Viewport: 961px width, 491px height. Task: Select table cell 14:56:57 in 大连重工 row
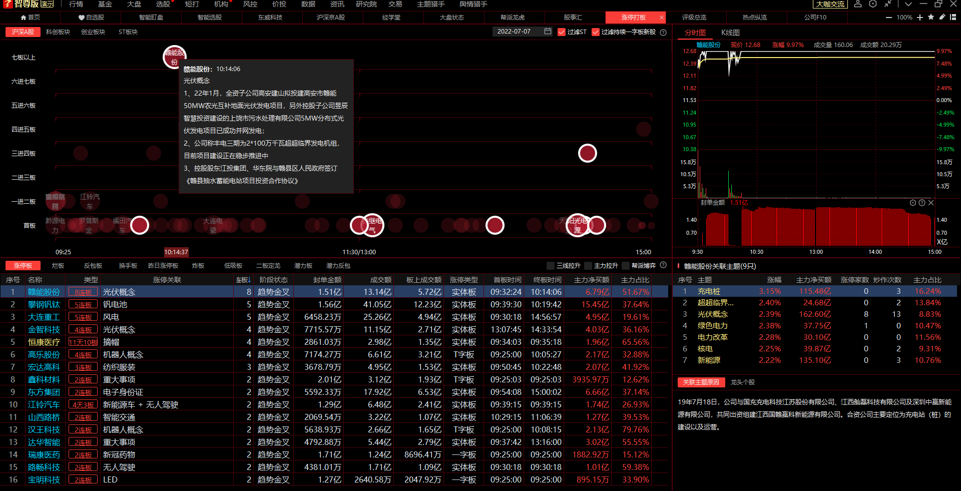pyautogui.click(x=546, y=317)
